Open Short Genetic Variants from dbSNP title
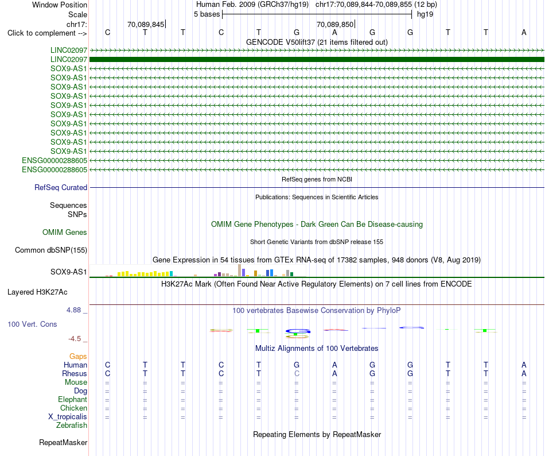 (317, 242)
